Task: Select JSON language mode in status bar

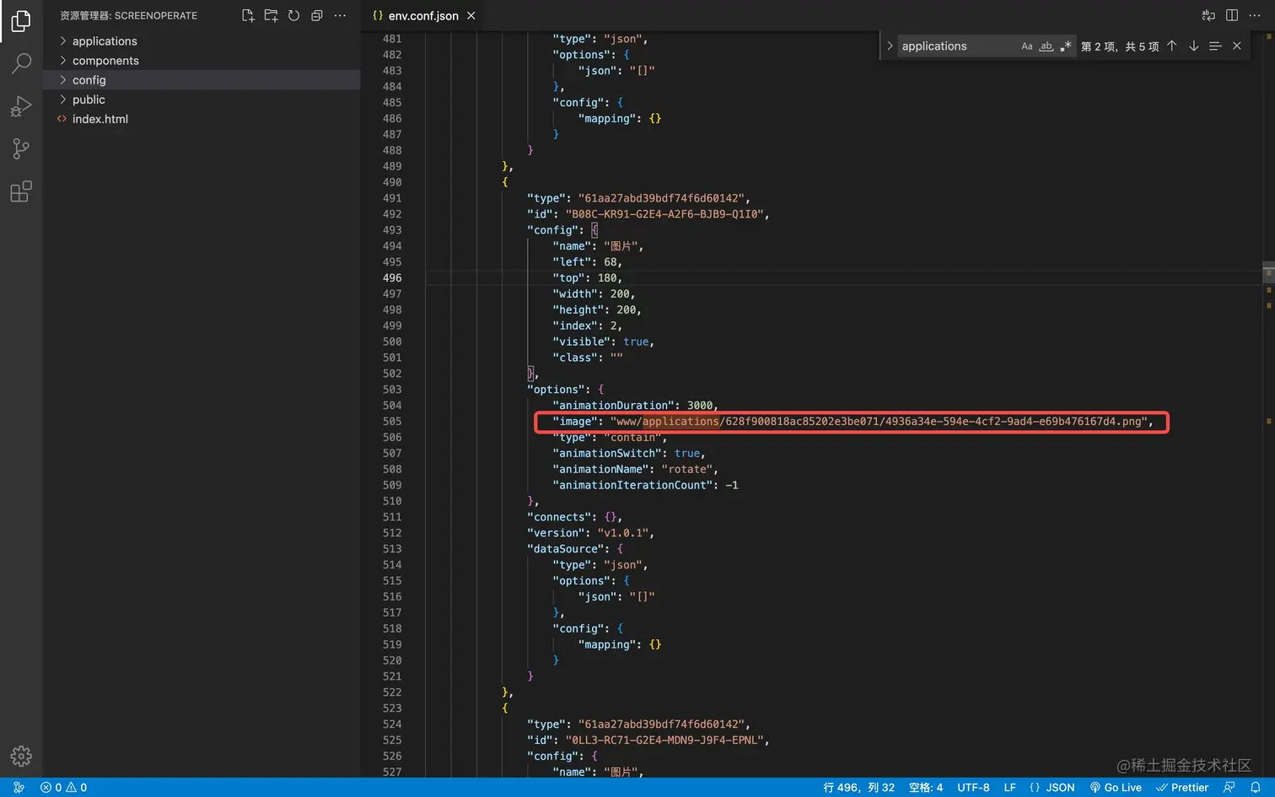Action: coord(1052,787)
